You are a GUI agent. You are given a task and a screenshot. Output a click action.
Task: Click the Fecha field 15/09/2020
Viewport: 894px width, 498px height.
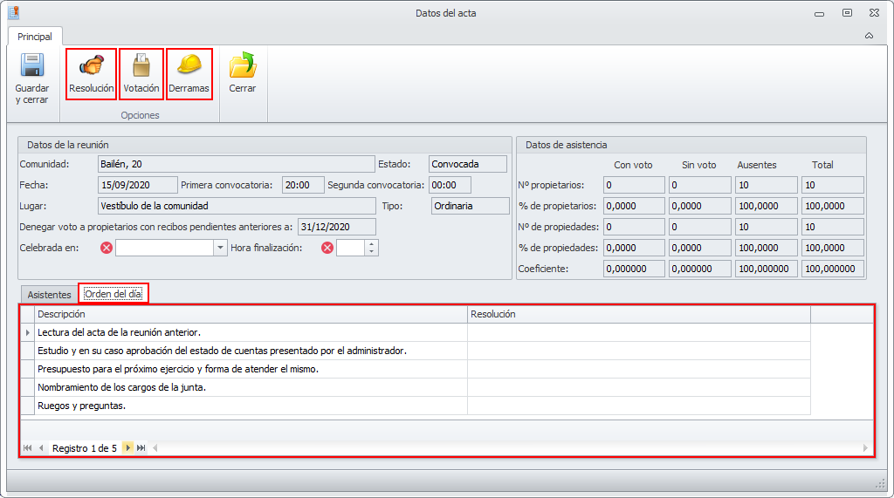coord(137,185)
